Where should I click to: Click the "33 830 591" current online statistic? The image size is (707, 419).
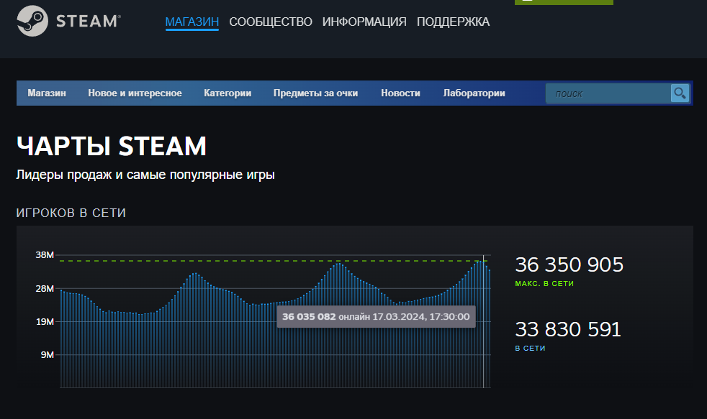(568, 328)
